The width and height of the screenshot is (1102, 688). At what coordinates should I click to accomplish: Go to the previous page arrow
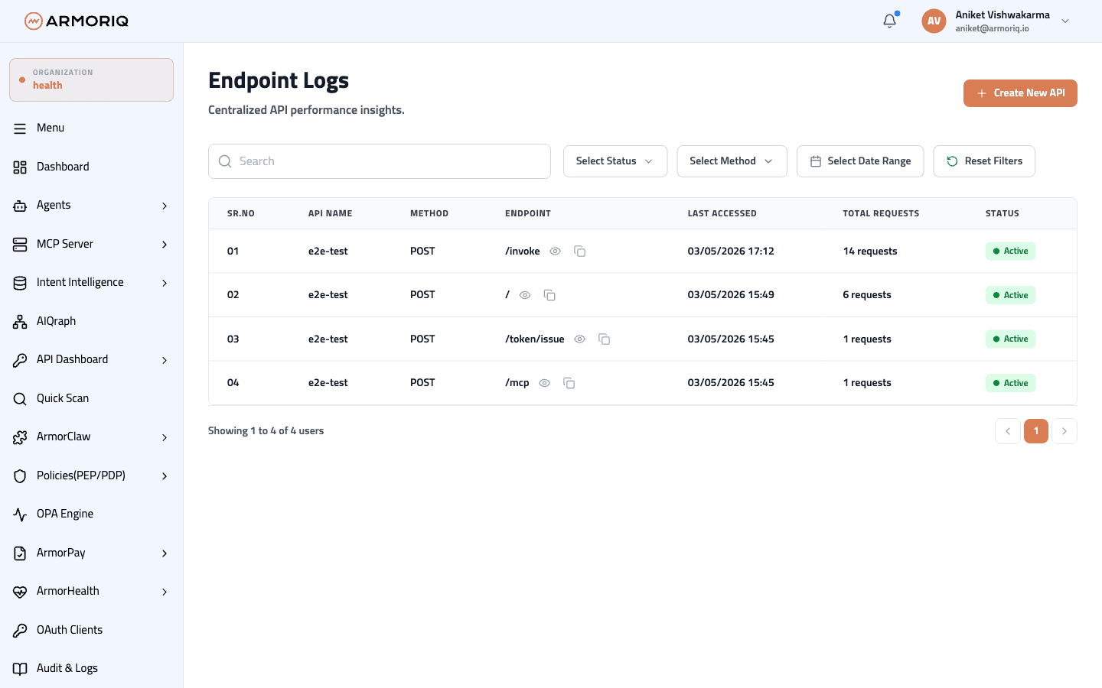coord(1008,431)
